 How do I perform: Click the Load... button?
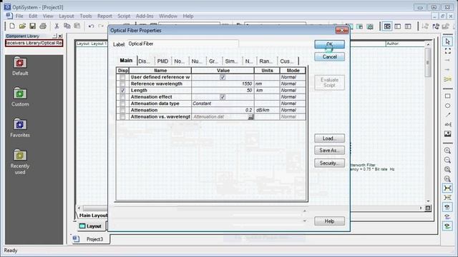329,138
